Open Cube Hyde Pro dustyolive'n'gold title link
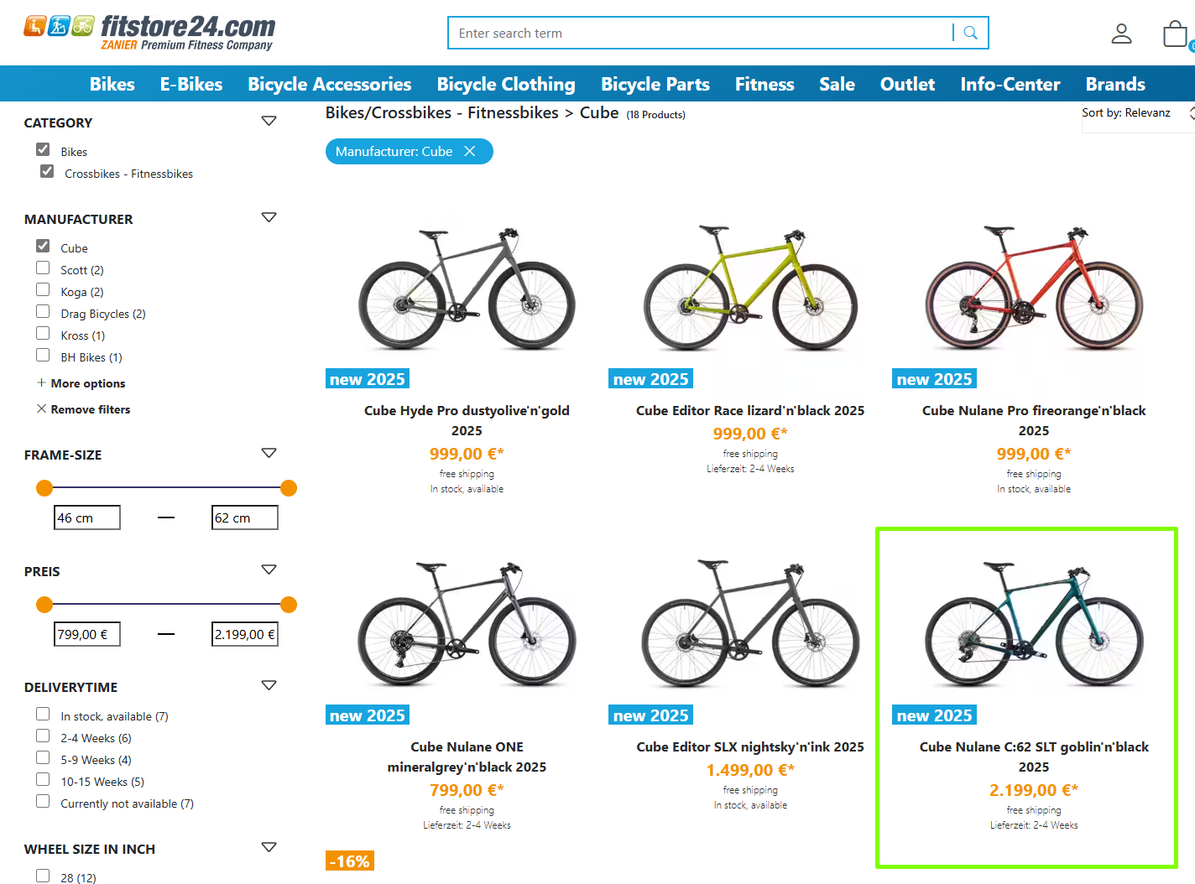 (467, 420)
